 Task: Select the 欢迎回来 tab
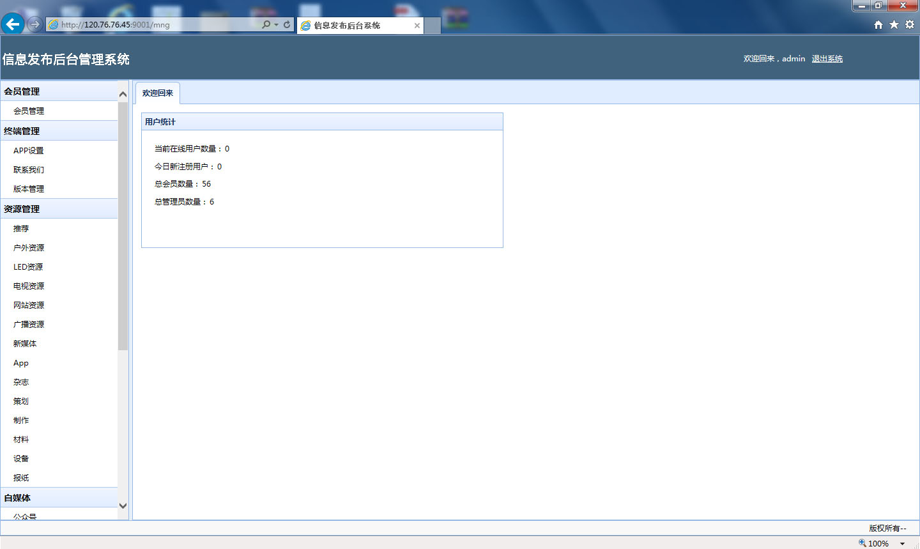point(158,93)
